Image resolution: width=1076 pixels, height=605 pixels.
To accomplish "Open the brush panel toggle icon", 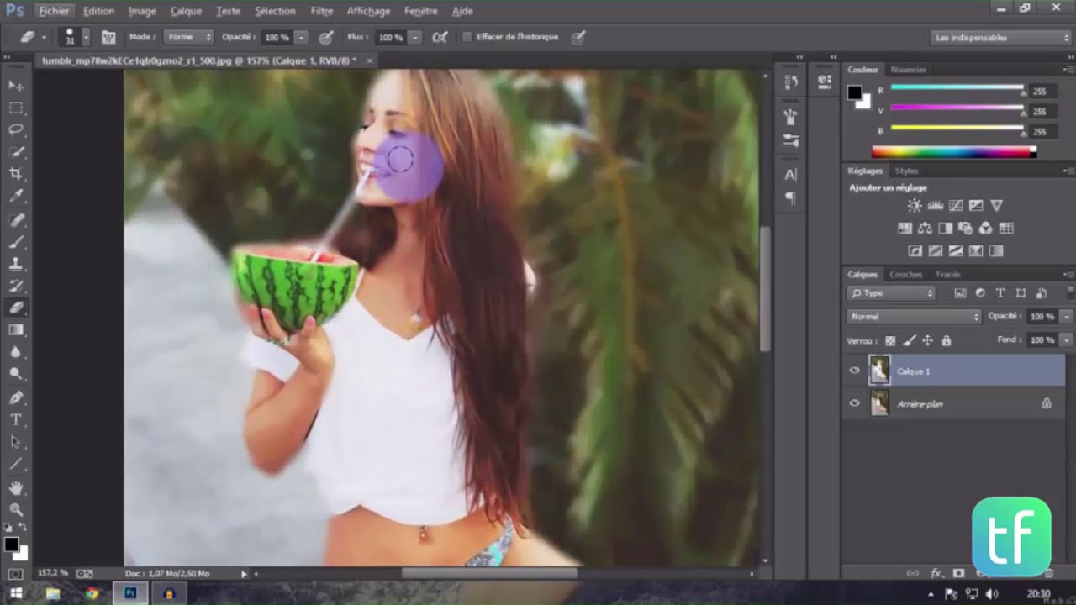I will pyautogui.click(x=108, y=37).
